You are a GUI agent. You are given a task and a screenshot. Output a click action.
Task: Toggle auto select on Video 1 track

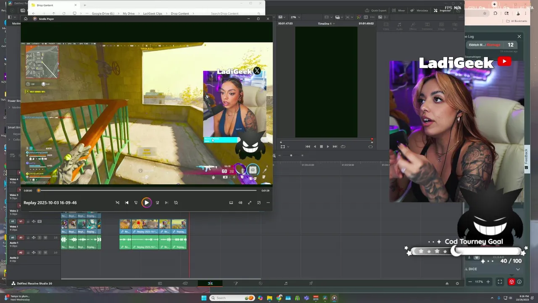coord(34,221)
